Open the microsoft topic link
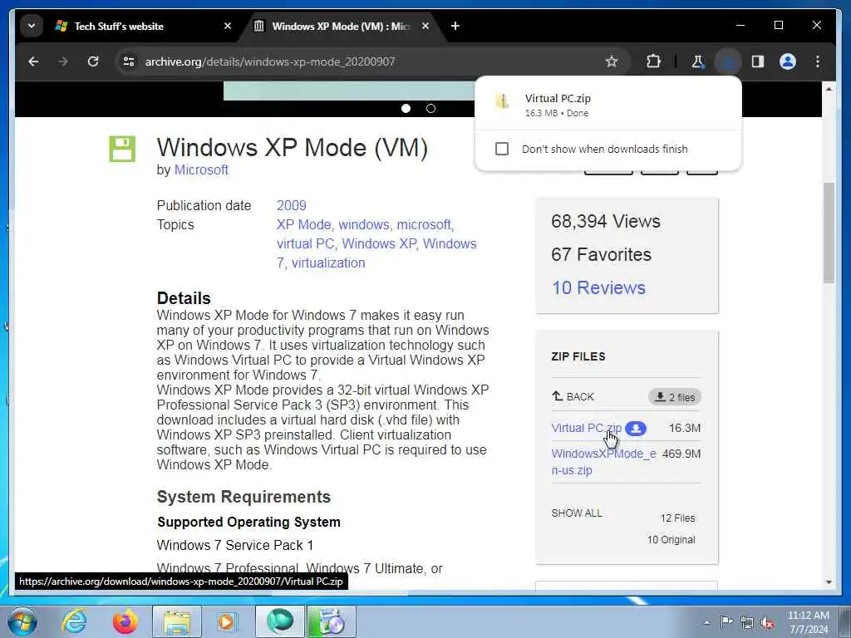This screenshot has width=851, height=638. pyautogui.click(x=424, y=224)
